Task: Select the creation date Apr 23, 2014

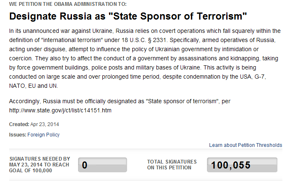Action: (45, 124)
